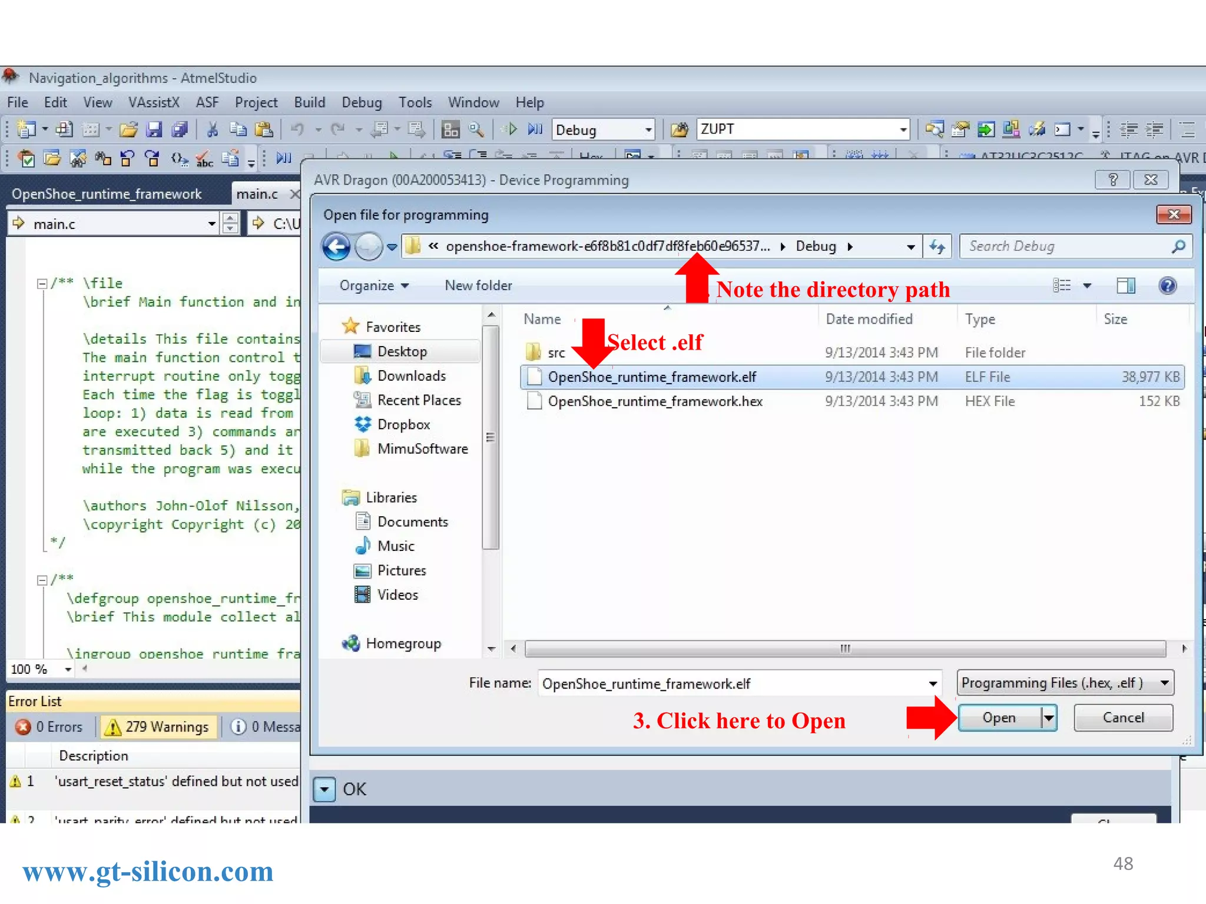Open the main.c scope dropdown in editor
The height and width of the screenshot is (904, 1206).
(211, 224)
